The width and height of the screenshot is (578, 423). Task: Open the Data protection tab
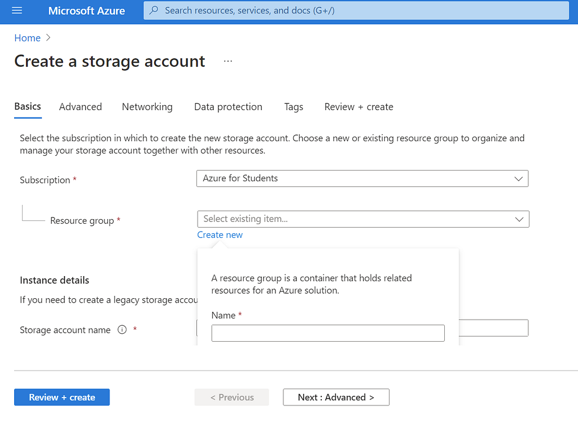(x=228, y=107)
